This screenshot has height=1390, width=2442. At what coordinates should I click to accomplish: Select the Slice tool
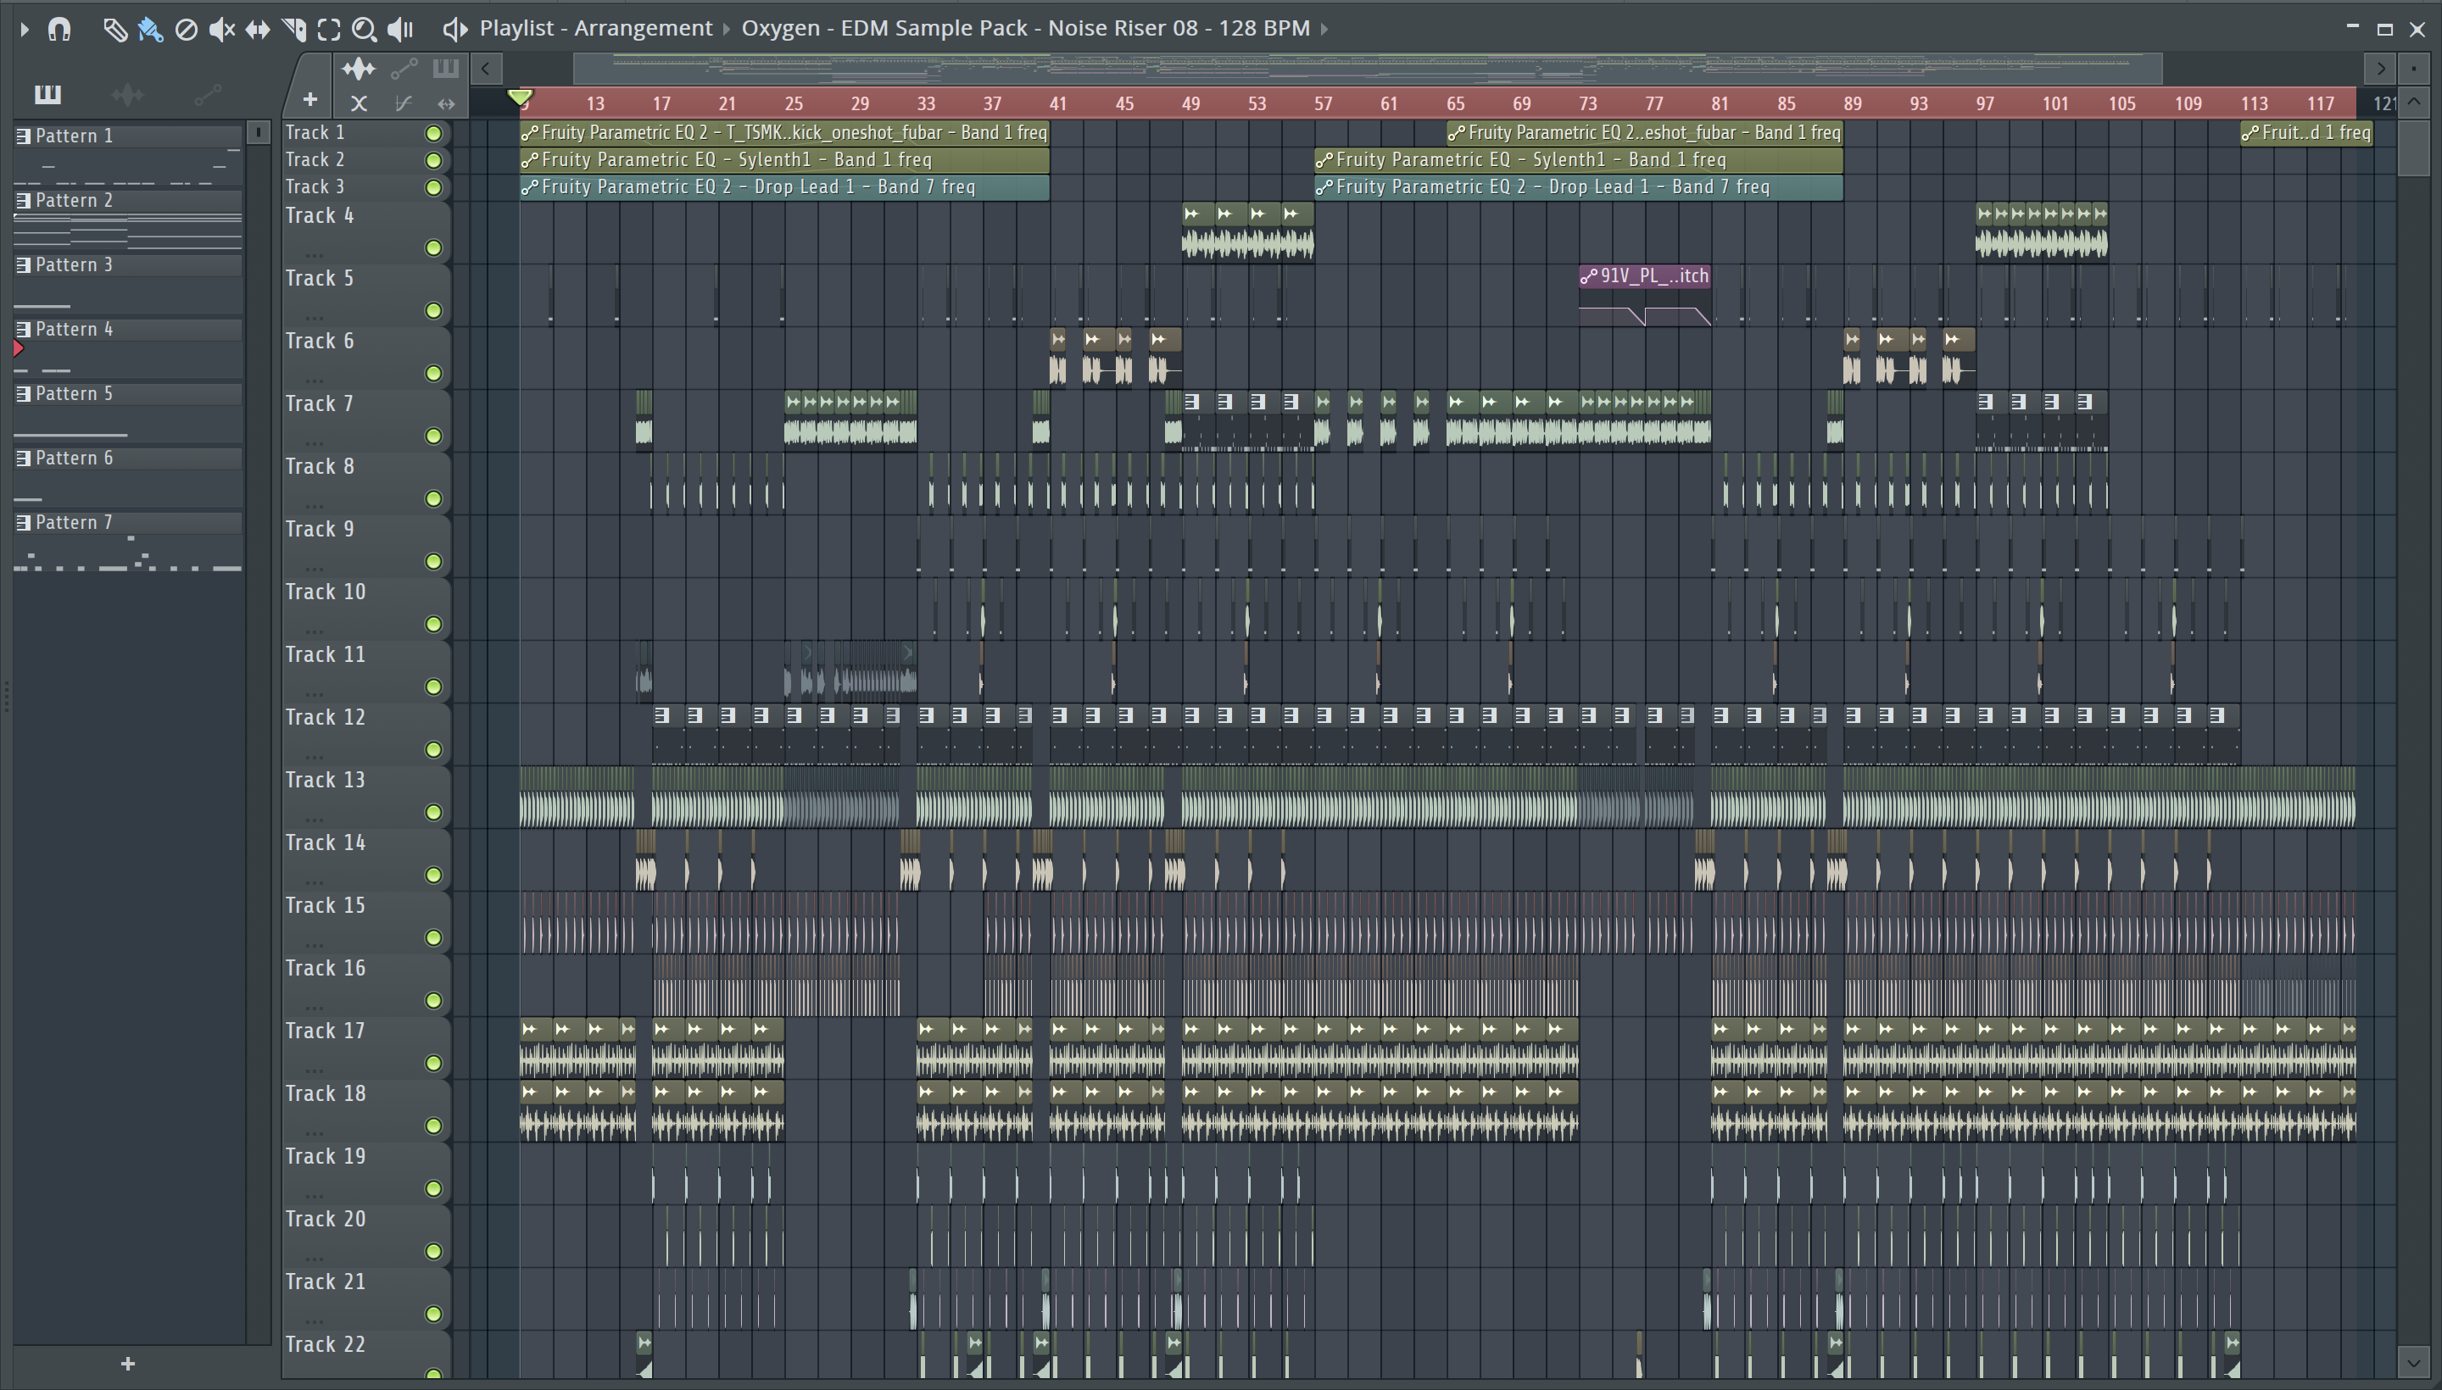[x=294, y=29]
